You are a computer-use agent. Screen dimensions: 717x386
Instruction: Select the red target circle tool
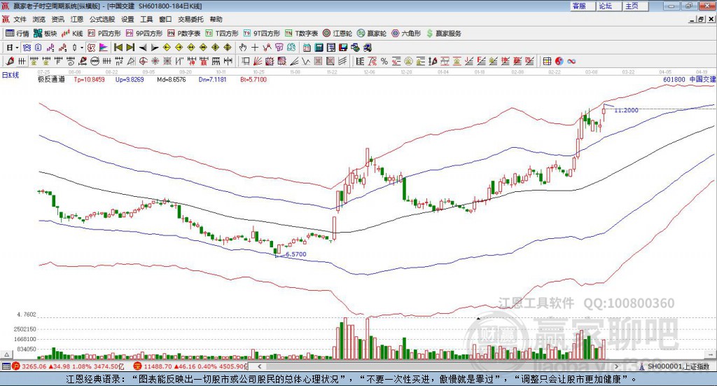click(x=143, y=61)
